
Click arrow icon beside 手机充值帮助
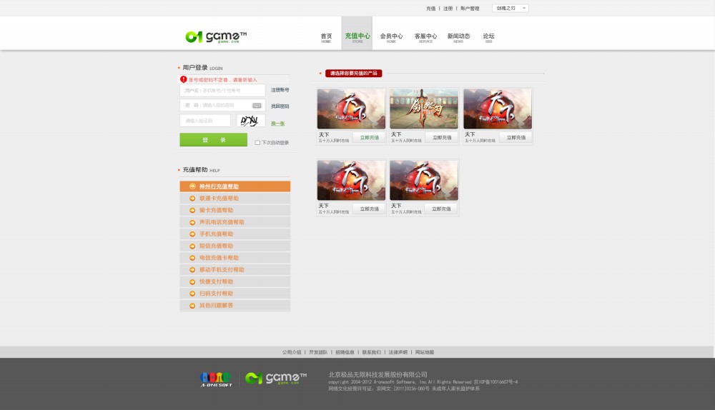(x=192, y=234)
